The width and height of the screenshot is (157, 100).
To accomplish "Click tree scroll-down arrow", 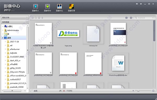I will 27,88.
